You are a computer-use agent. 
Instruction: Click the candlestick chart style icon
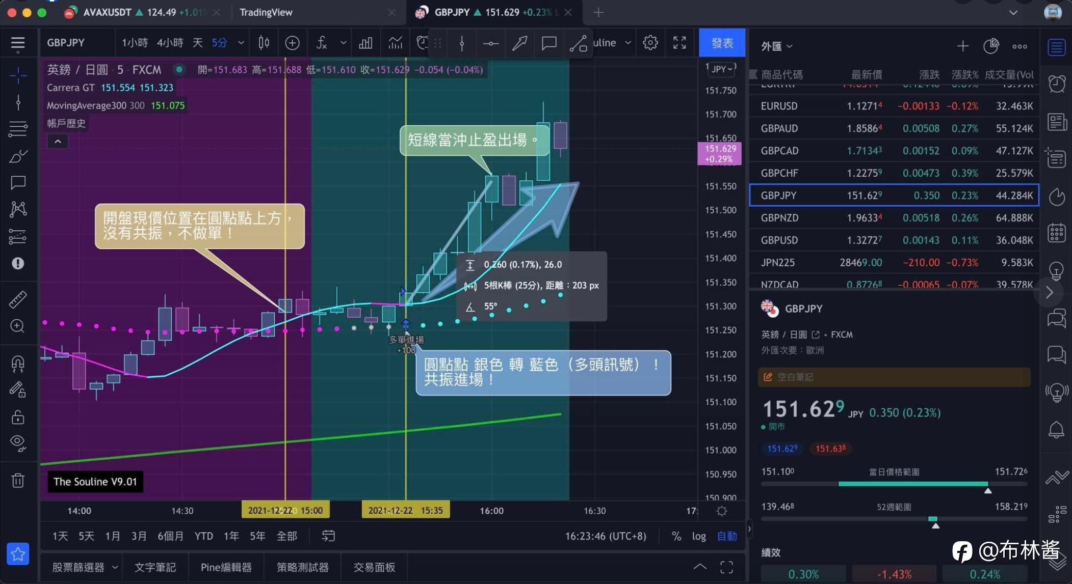click(264, 43)
